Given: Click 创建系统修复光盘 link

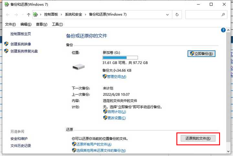Looking at the screenshot, I should click(x=24, y=51).
